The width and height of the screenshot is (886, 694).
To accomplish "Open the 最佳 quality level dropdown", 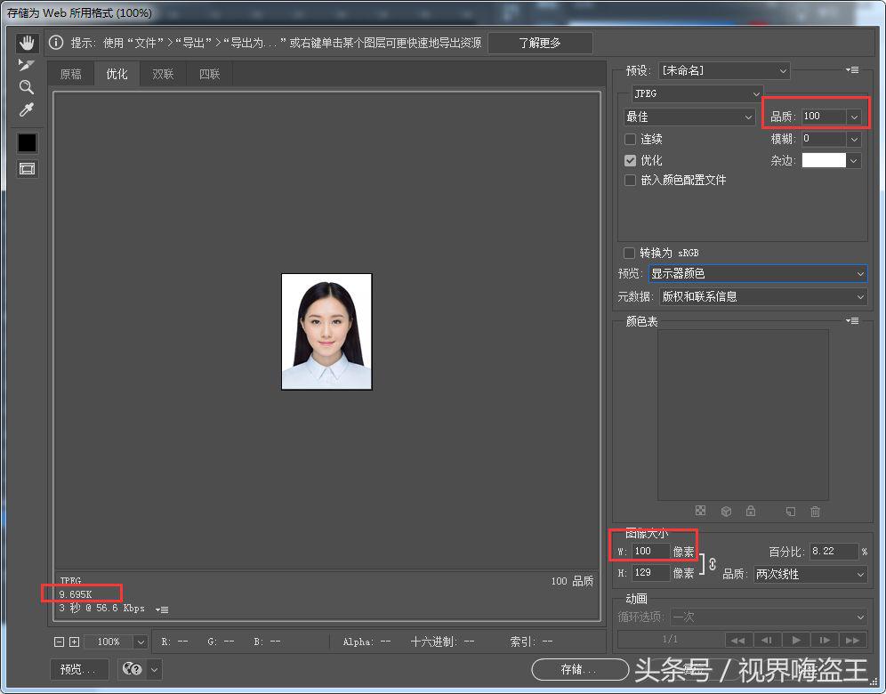I will click(689, 117).
